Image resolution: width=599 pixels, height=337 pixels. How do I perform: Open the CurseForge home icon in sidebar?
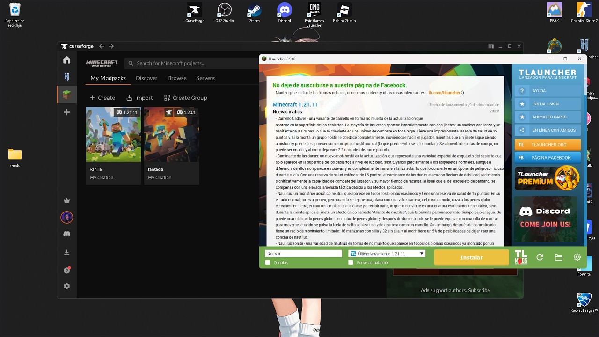[66, 60]
